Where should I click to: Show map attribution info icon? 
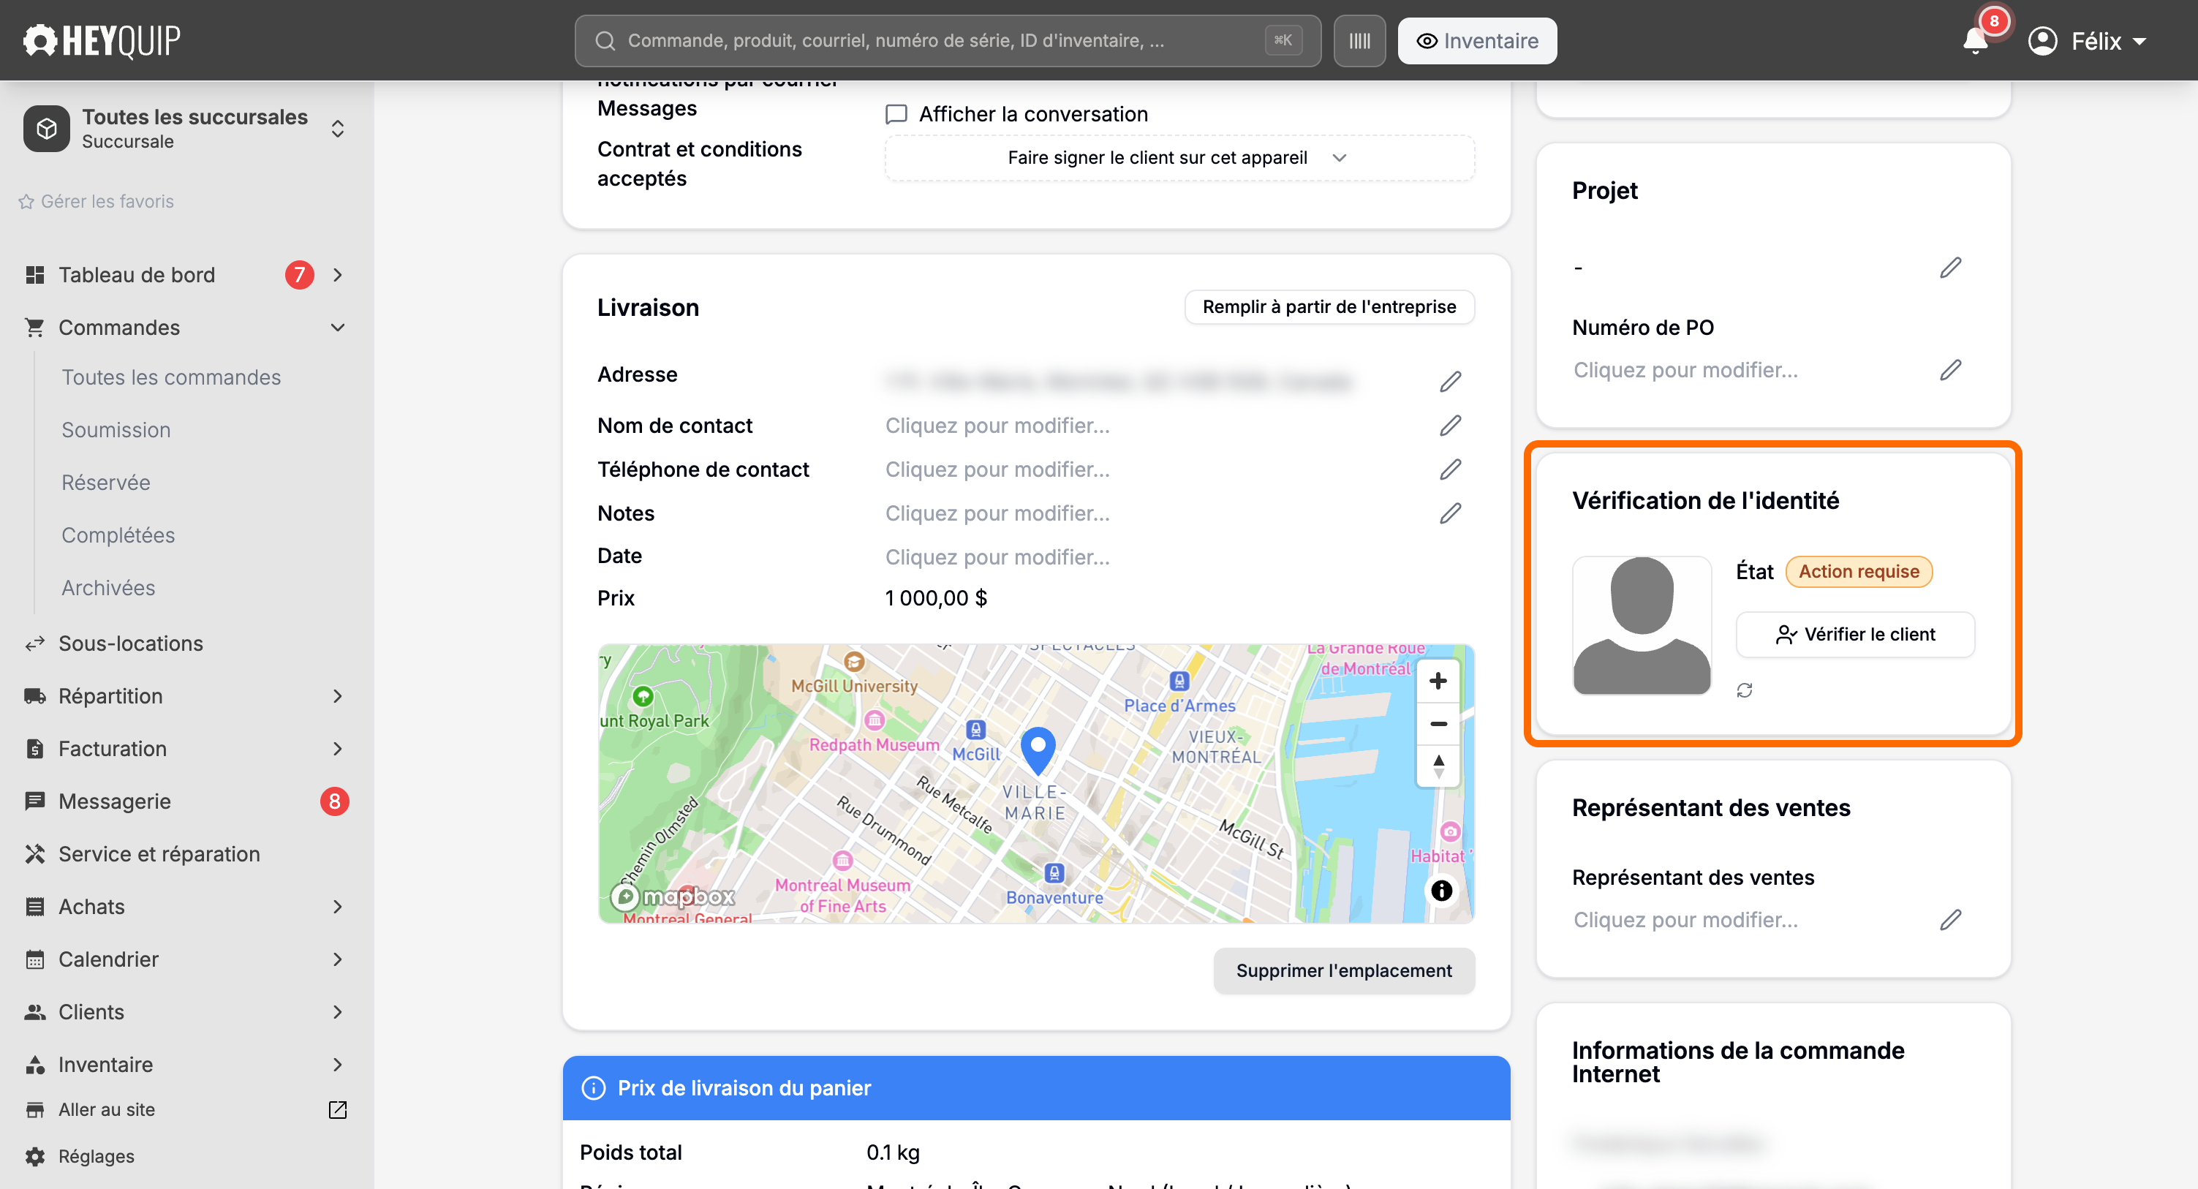[1441, 890]
